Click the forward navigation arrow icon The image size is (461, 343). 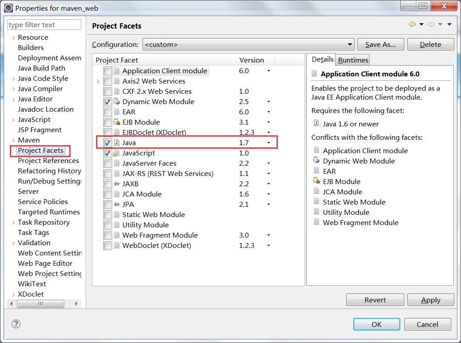pos(431,25)
